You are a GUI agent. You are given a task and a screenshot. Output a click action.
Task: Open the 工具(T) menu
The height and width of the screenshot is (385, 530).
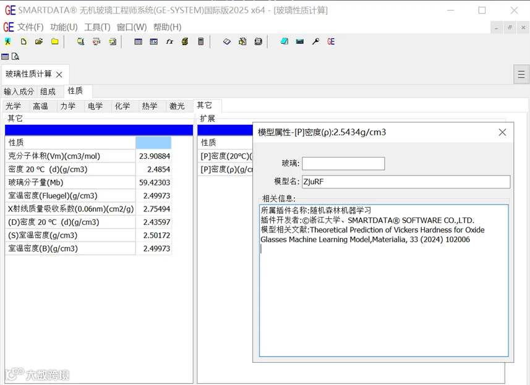(97, 27)
